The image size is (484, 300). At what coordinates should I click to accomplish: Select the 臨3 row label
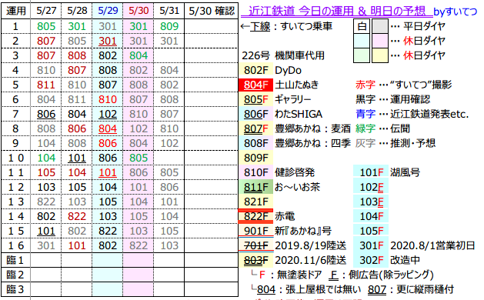coord(15,289)
